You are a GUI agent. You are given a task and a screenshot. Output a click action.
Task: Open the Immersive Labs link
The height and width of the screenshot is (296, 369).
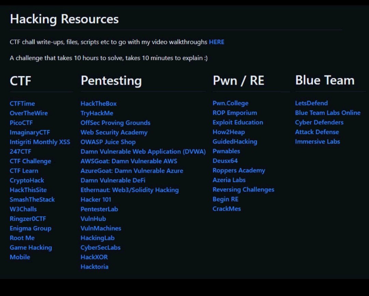coord(317,142)
